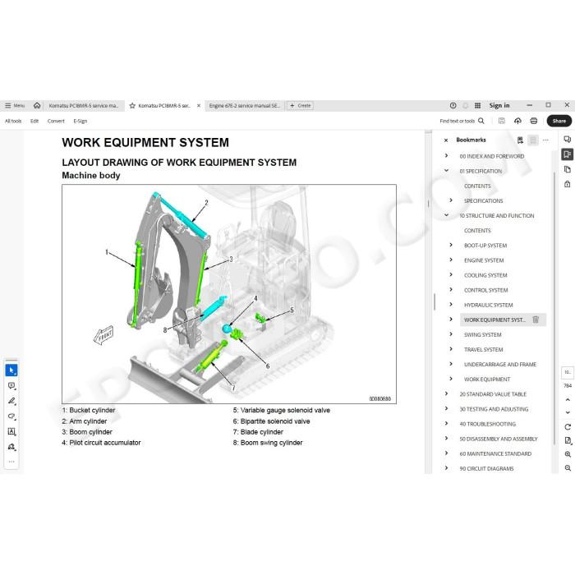Expand BOOT-UP SYSTEM bookmark

451,245
